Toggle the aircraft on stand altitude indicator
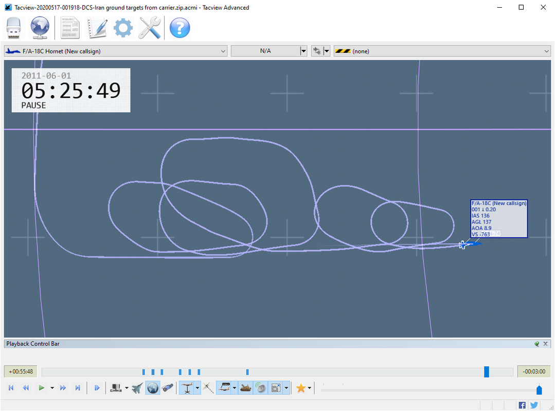 (x=187, y=388)
